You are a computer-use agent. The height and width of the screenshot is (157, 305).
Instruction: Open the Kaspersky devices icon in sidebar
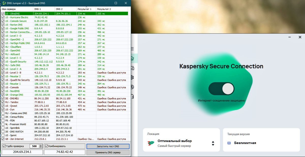click(x=132, y=68)
